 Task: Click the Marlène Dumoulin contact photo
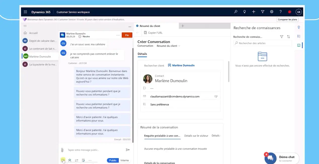[148, 79]
